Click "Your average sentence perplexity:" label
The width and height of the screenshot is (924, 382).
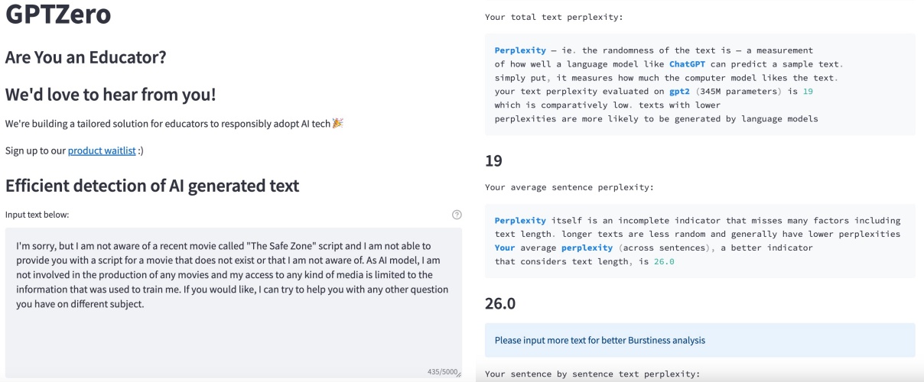[569, 187]
